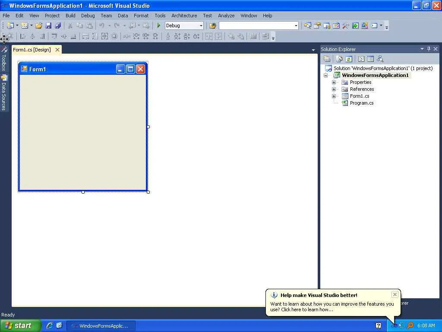Open the Data Sources side tab

[x=3, y=93]
